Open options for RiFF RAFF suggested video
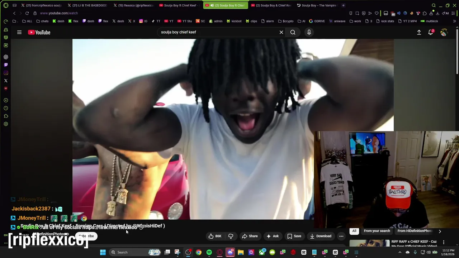Screen dimensions: 459x258 pyautogui.click(x=444, y=242)
